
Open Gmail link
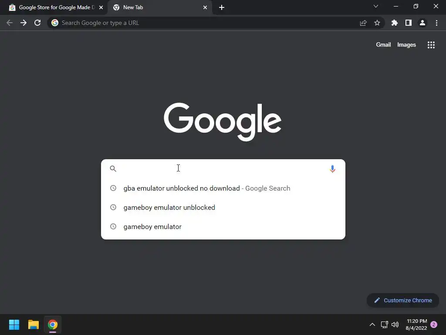click(x=383, y=45)
